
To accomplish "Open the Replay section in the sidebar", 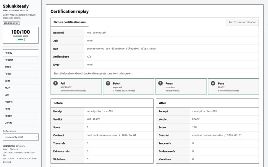I will tap(21, 53).
